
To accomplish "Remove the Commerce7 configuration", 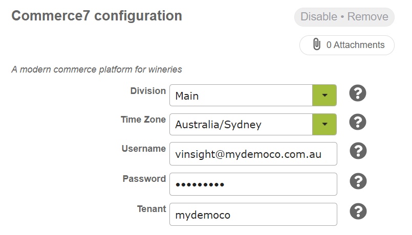I will [x=367, y=17].
